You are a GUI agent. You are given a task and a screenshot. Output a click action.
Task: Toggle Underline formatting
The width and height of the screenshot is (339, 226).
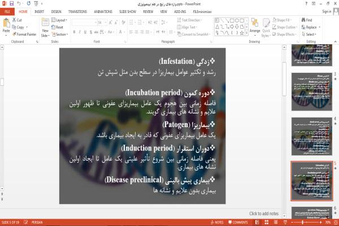click(85, 32)
